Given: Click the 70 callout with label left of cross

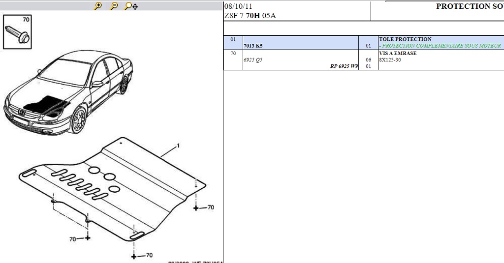Looking at the screenshot, I should (x=73, y=239).
